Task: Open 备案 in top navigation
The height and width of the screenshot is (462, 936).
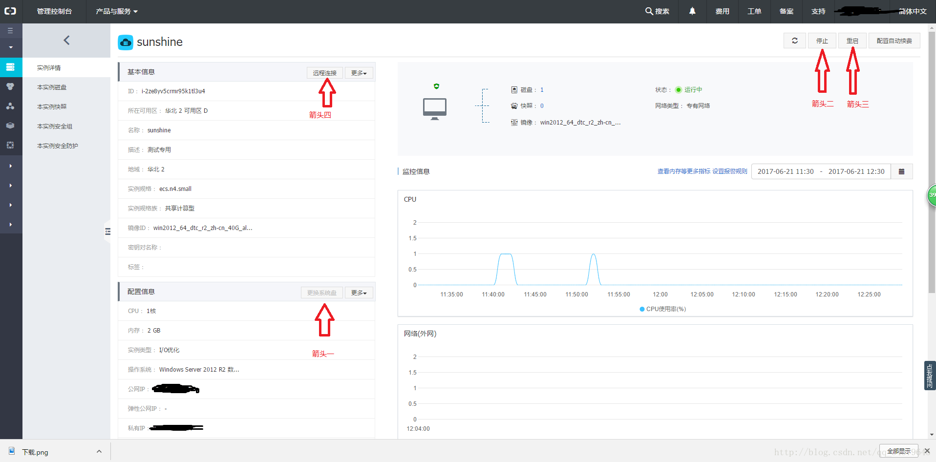Action: click(787, 11)
